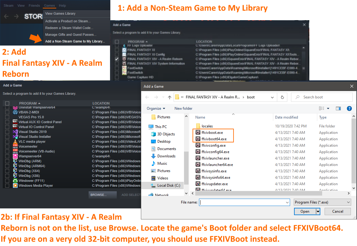
Task: Click the 3D Objects sidebar icon
Action: (153, 134)
